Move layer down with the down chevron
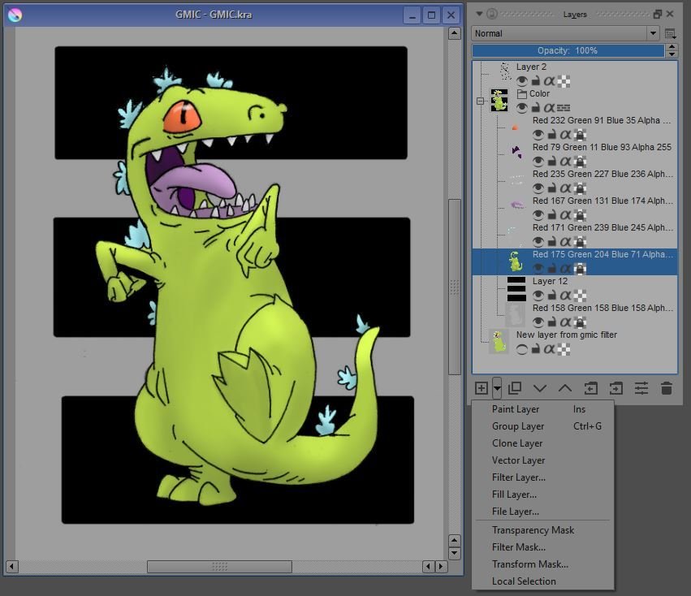691x596 pixels. coord(540,388)
